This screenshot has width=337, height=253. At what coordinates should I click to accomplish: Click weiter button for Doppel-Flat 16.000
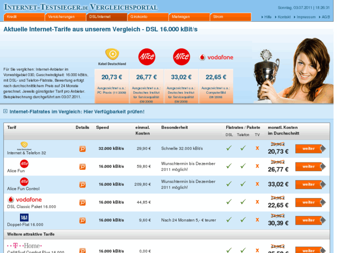click(311, 220)
